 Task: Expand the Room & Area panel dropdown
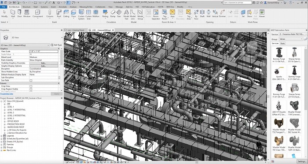pyautogui.click(x=169, y=22)
